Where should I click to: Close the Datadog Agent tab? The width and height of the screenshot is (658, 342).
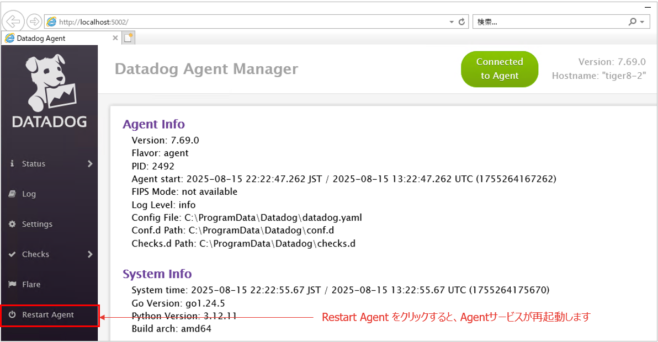(115, 38)
